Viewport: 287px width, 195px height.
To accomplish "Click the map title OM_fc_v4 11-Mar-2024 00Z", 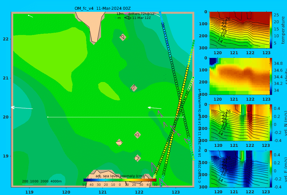I will [x=102, y=8].
